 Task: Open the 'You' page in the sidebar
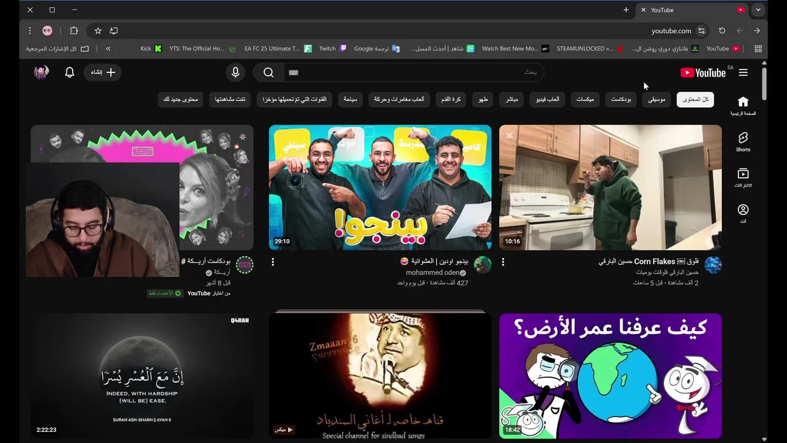click(743, 214)
